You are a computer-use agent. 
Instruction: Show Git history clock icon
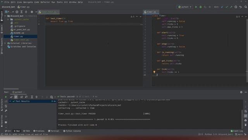236,7
